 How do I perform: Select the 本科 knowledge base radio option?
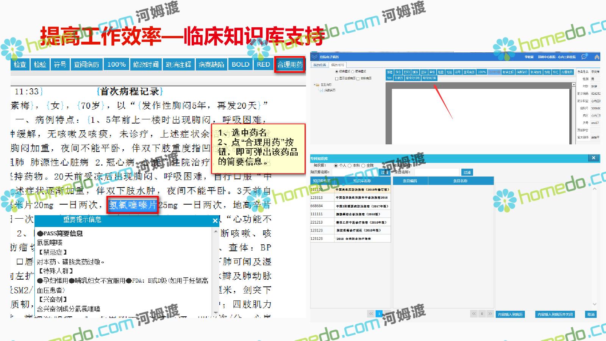click(x=350, y=166)
